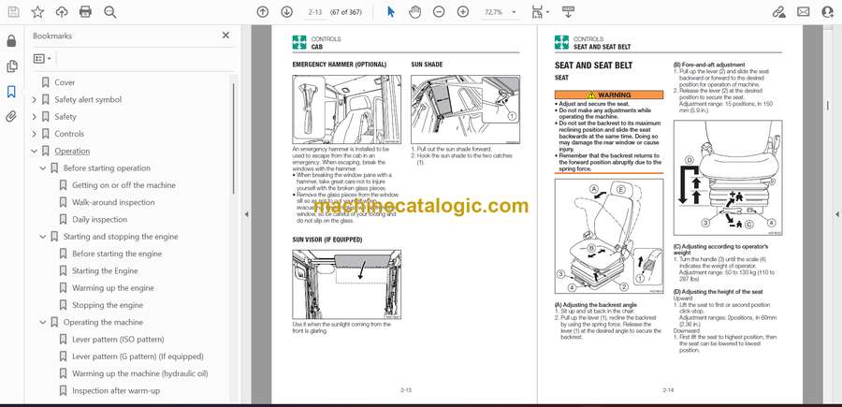This screenshot has height=407, width=842.
Task: Collapse Starting and stopping the engine section
Action: tap(43, 237)
